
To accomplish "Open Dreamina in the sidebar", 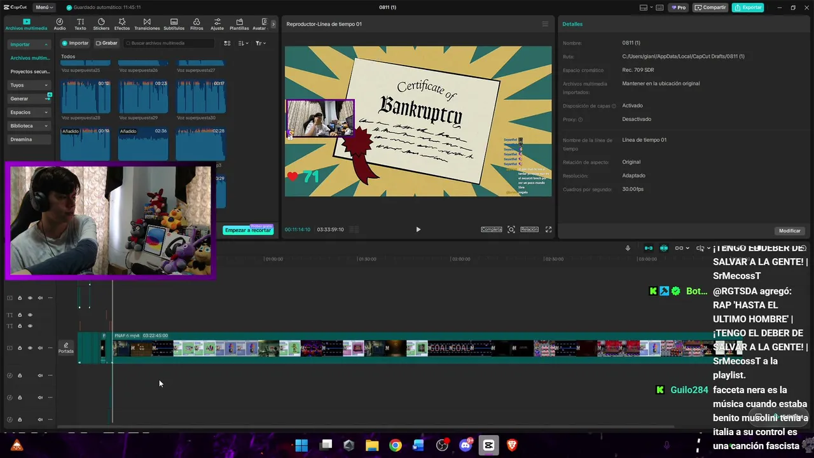I will click(x=29, y=139).
